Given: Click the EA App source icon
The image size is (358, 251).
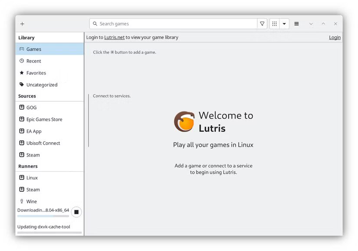Looking at the screenshot, I should pyautogui.click(x=22, y=131).
